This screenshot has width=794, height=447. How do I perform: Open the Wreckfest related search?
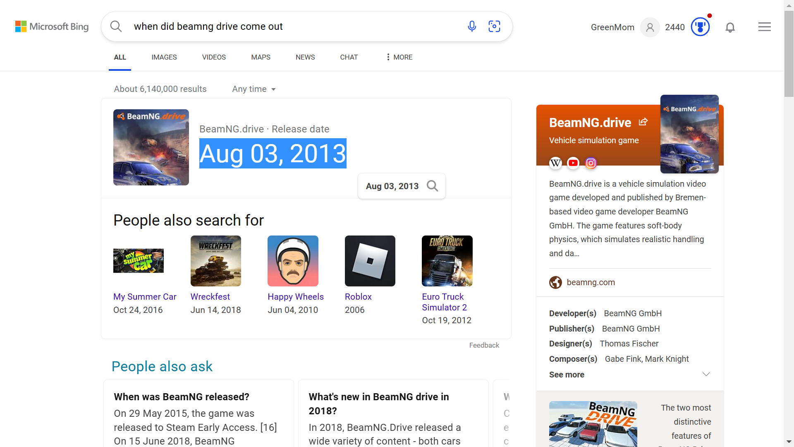tap(210, 297)
